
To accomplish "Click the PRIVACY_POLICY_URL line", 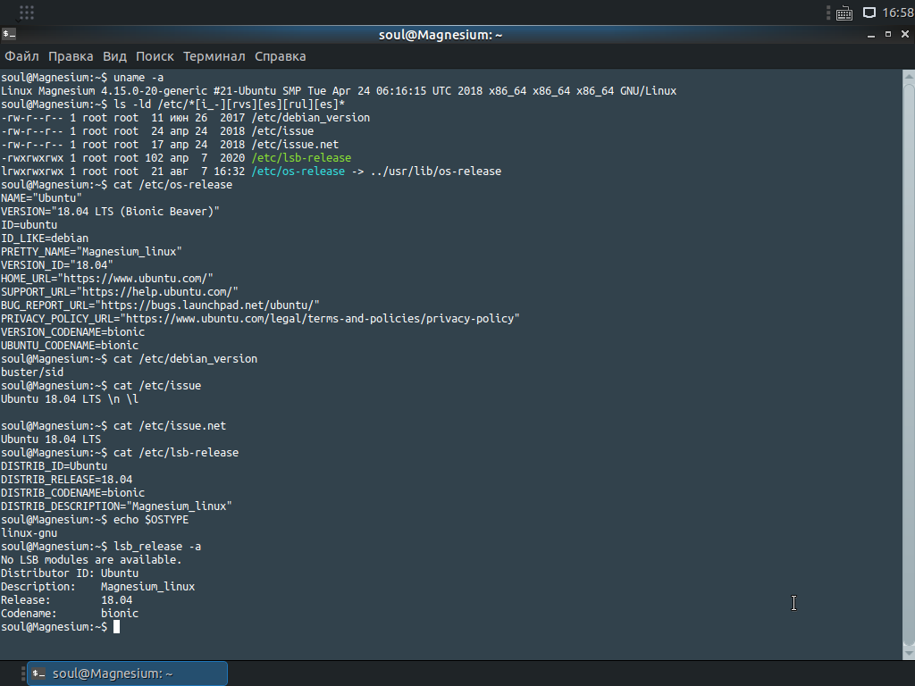I will click(260, 319).
